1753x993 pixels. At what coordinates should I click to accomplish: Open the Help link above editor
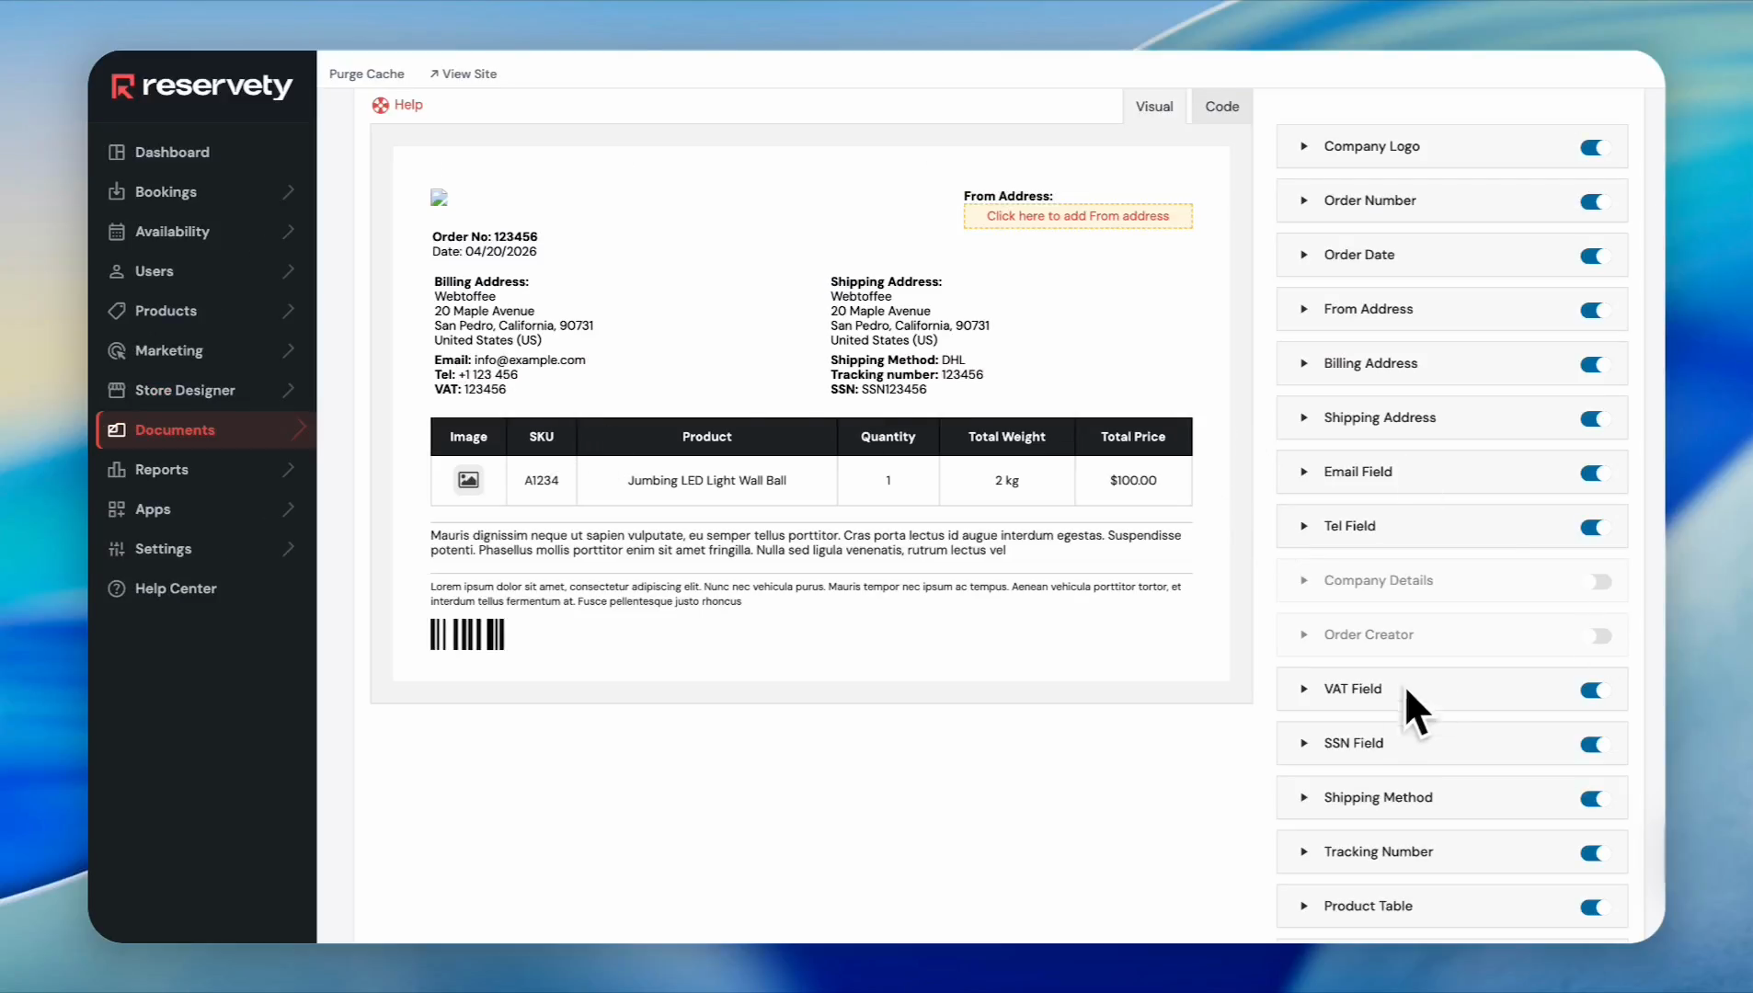398,105
